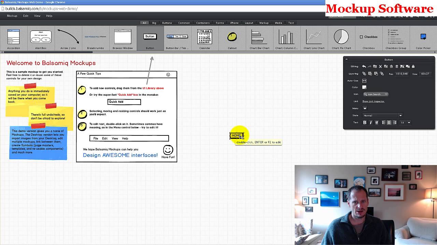The height and width of the screenshot is (245, 437).
Task: Select the Chart: Bar Chart control
Action: (259, 39)
